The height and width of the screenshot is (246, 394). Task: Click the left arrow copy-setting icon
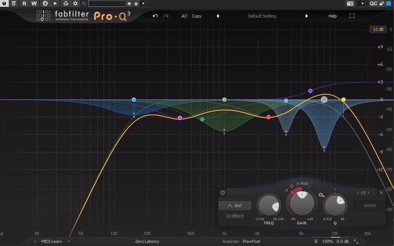pyautogui.click(x=55, y=3)
